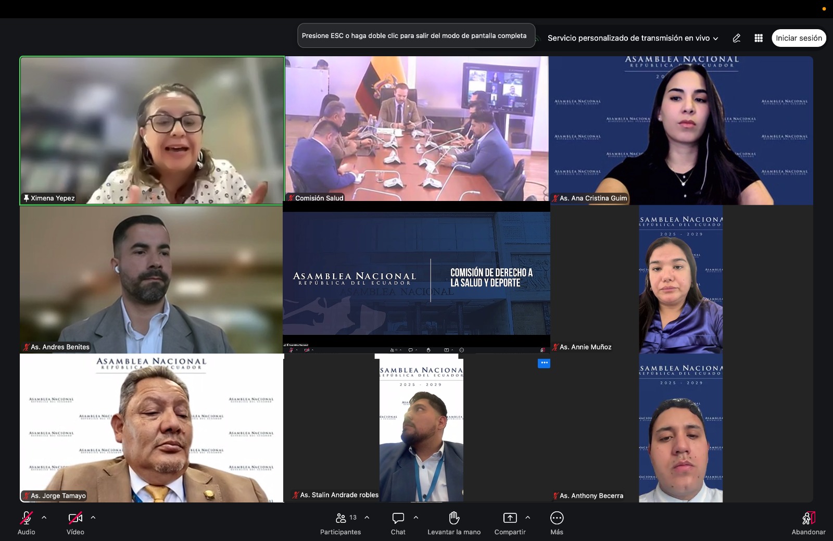This screenshot has width=833, height=541.
Task: Click the pin icon beside Ximena Yepez
Action: pos(26,198)
